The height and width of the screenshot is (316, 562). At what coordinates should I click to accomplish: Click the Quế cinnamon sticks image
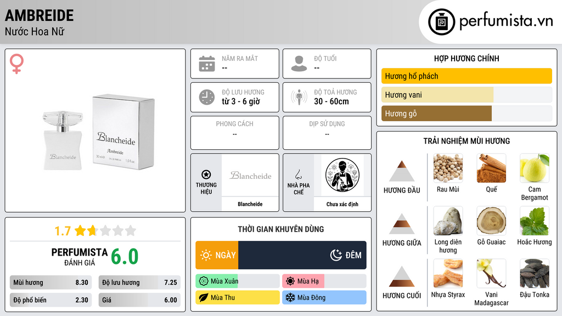(491, 168)
